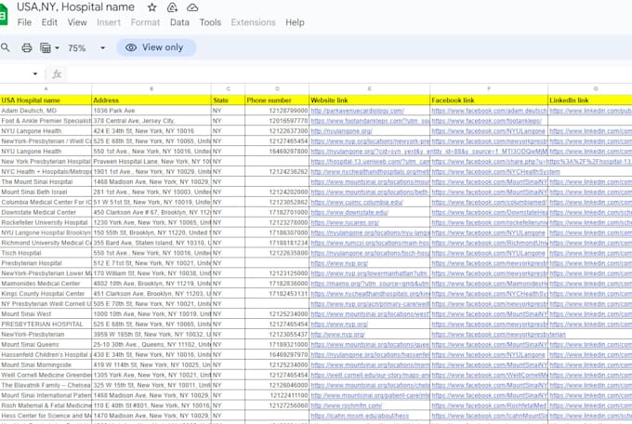Select the 'USA Hospital name' header cell

click(x=46, y=100)
